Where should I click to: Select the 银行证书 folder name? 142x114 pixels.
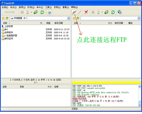click(9, 39)
